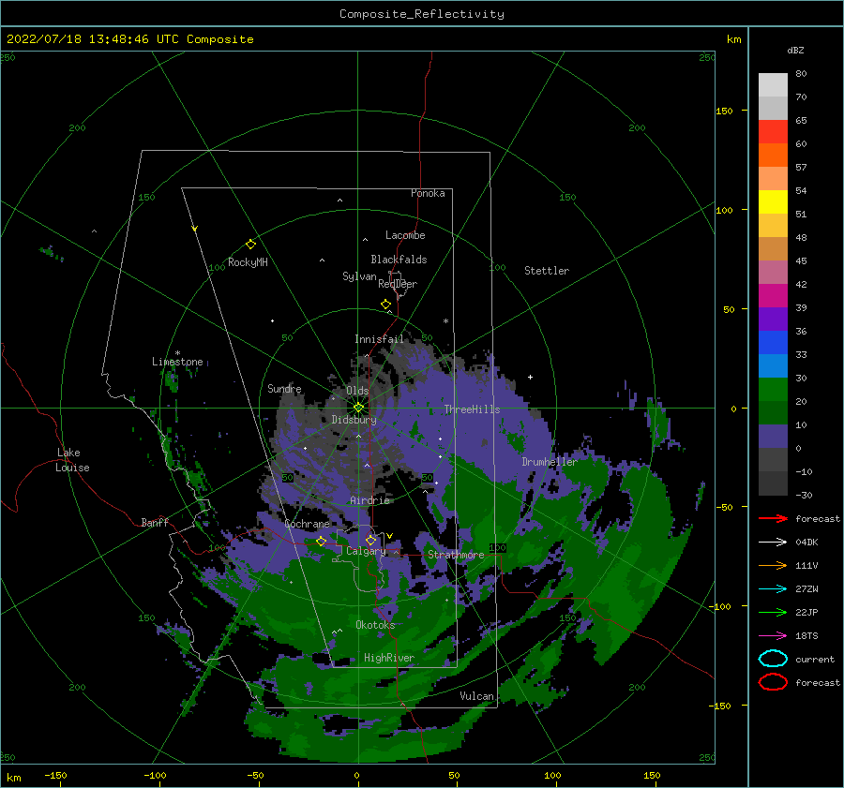The image size is (844, 788).
Task: Click the yellow diamond marker above Calgary
Action: pyautogui.click(x=370, y=540)
